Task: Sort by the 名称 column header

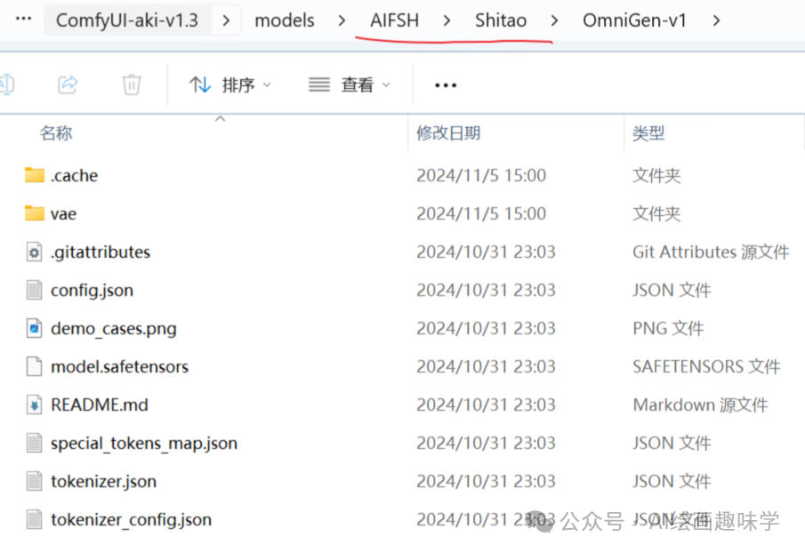Action: coord(56,133)
